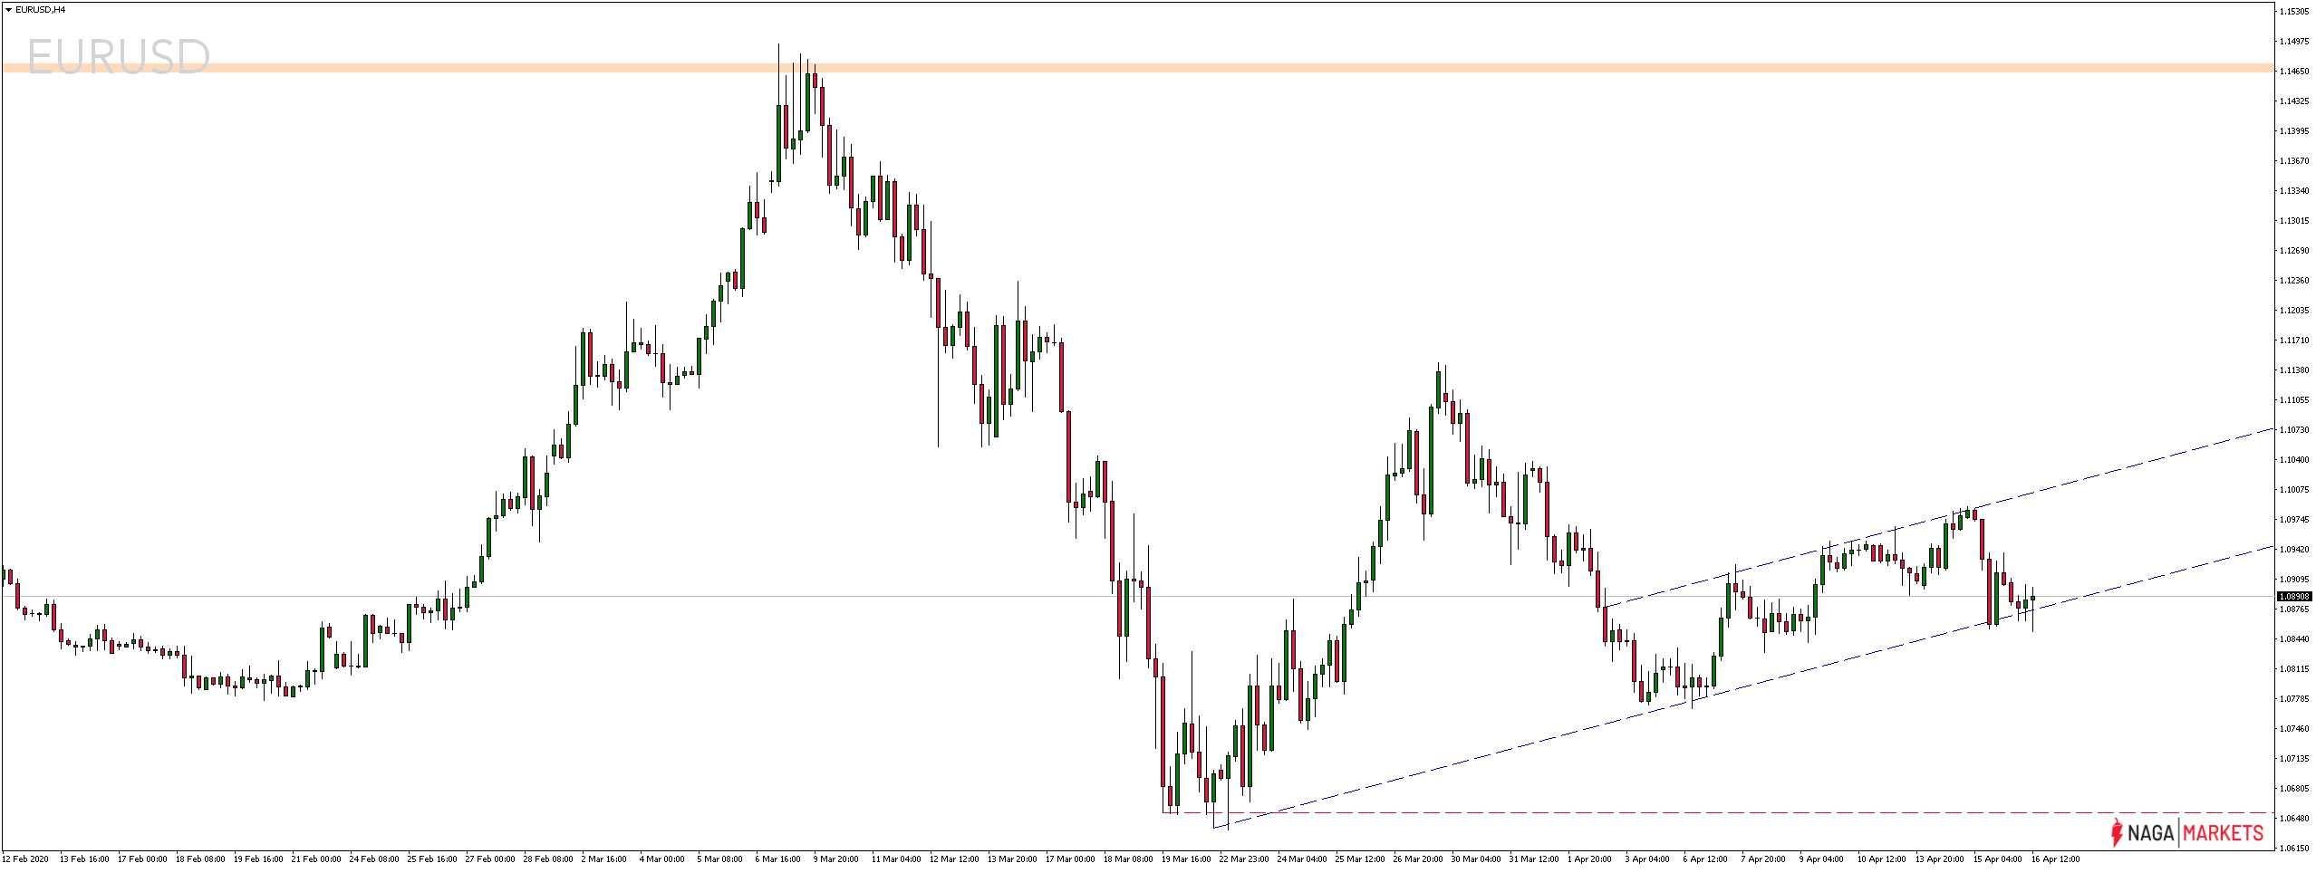Viewport: 2316px width, 873px height.
Task: Click the 1.06150 label on price axis
Action: [x=2293, y=849]
